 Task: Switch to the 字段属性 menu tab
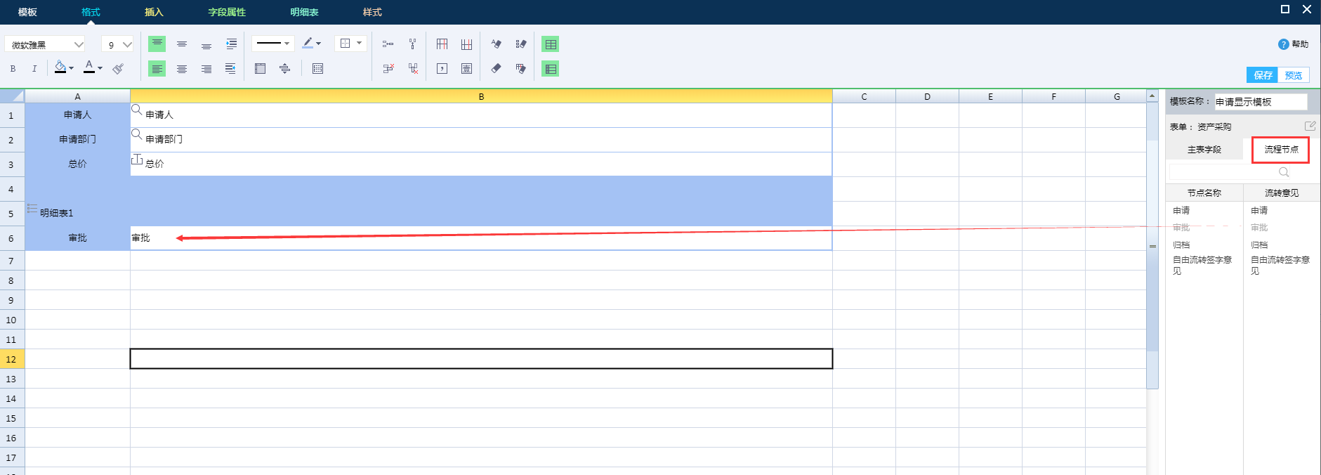(x=227, y=12)
